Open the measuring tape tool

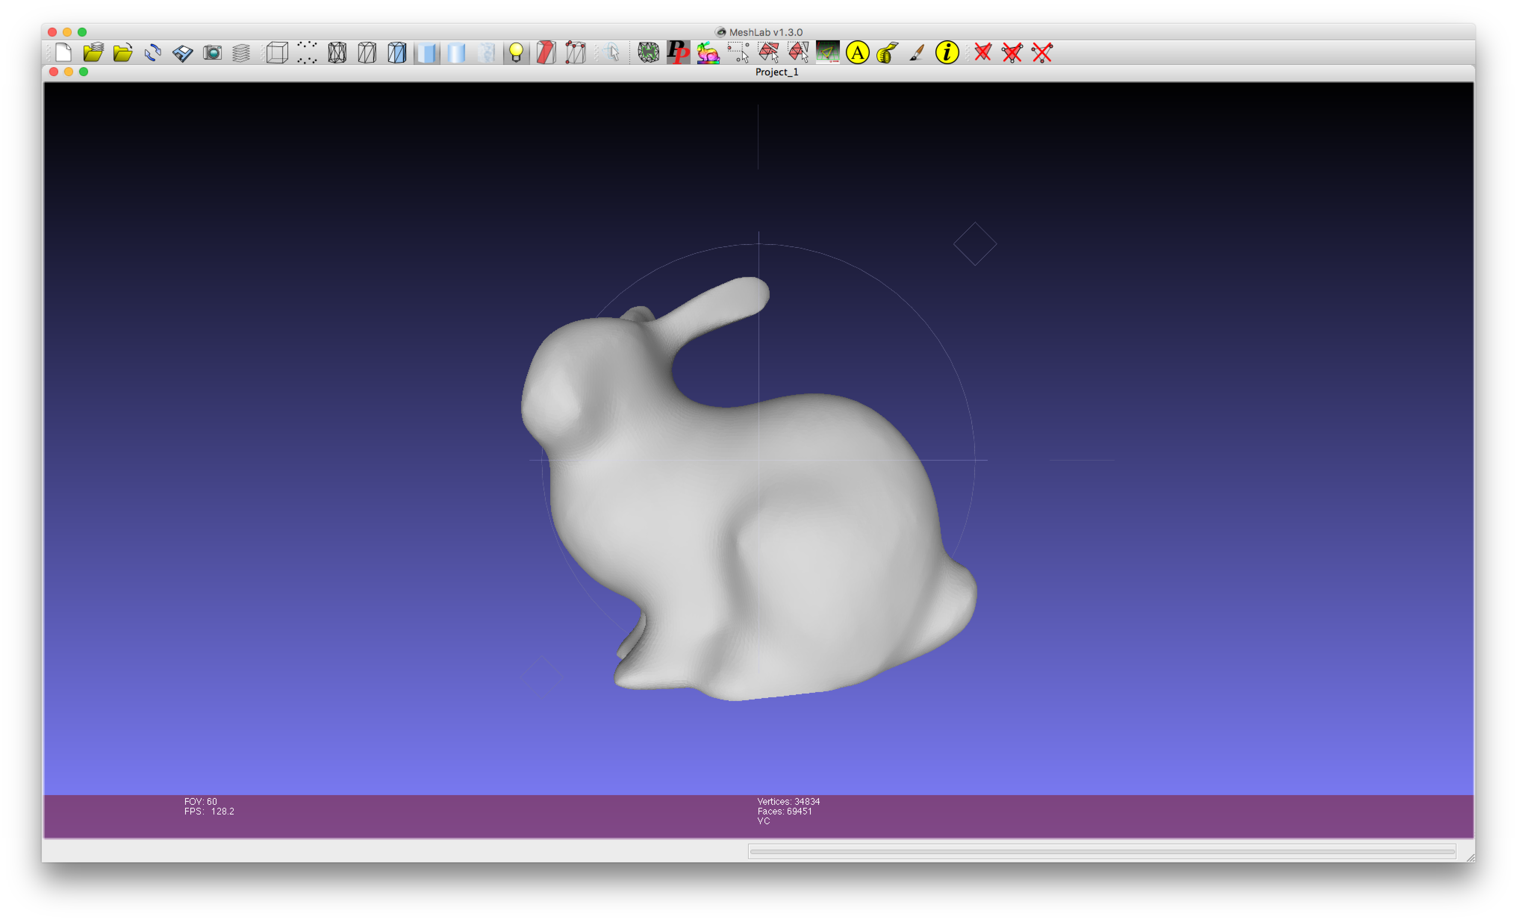(x=887, y=53)
